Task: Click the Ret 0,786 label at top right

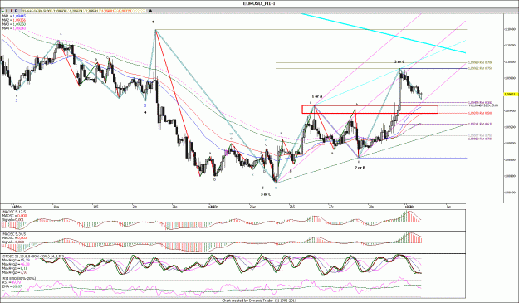Action: click(480, 62)
